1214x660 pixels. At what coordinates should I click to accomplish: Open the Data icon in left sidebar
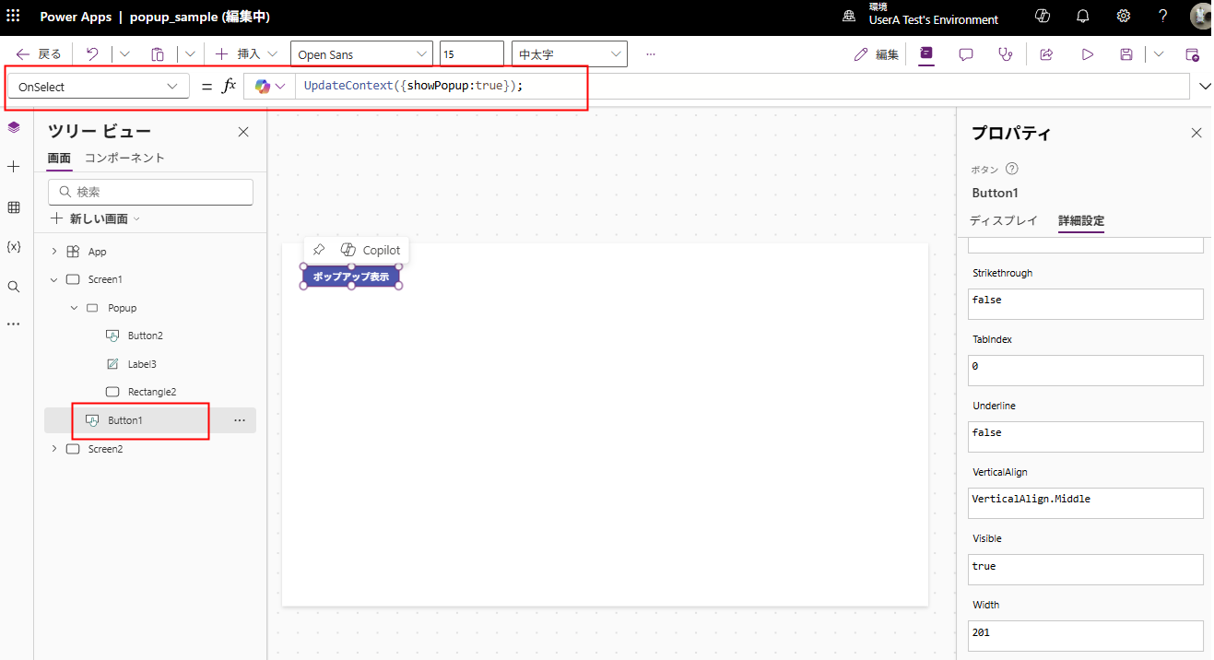14,207
